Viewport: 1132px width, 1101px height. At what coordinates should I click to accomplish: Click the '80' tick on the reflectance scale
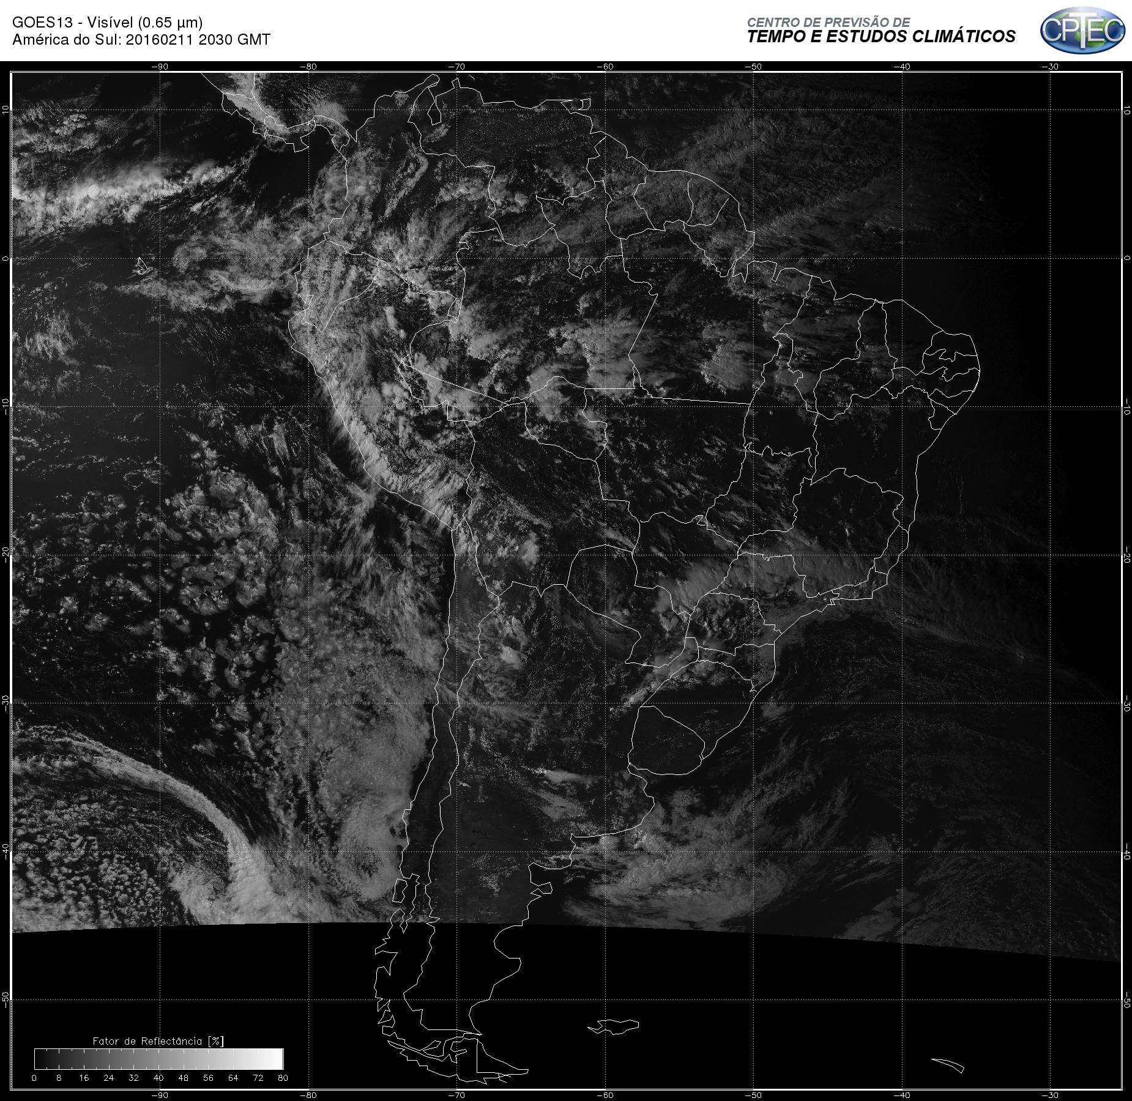(x=283, y=1078)
